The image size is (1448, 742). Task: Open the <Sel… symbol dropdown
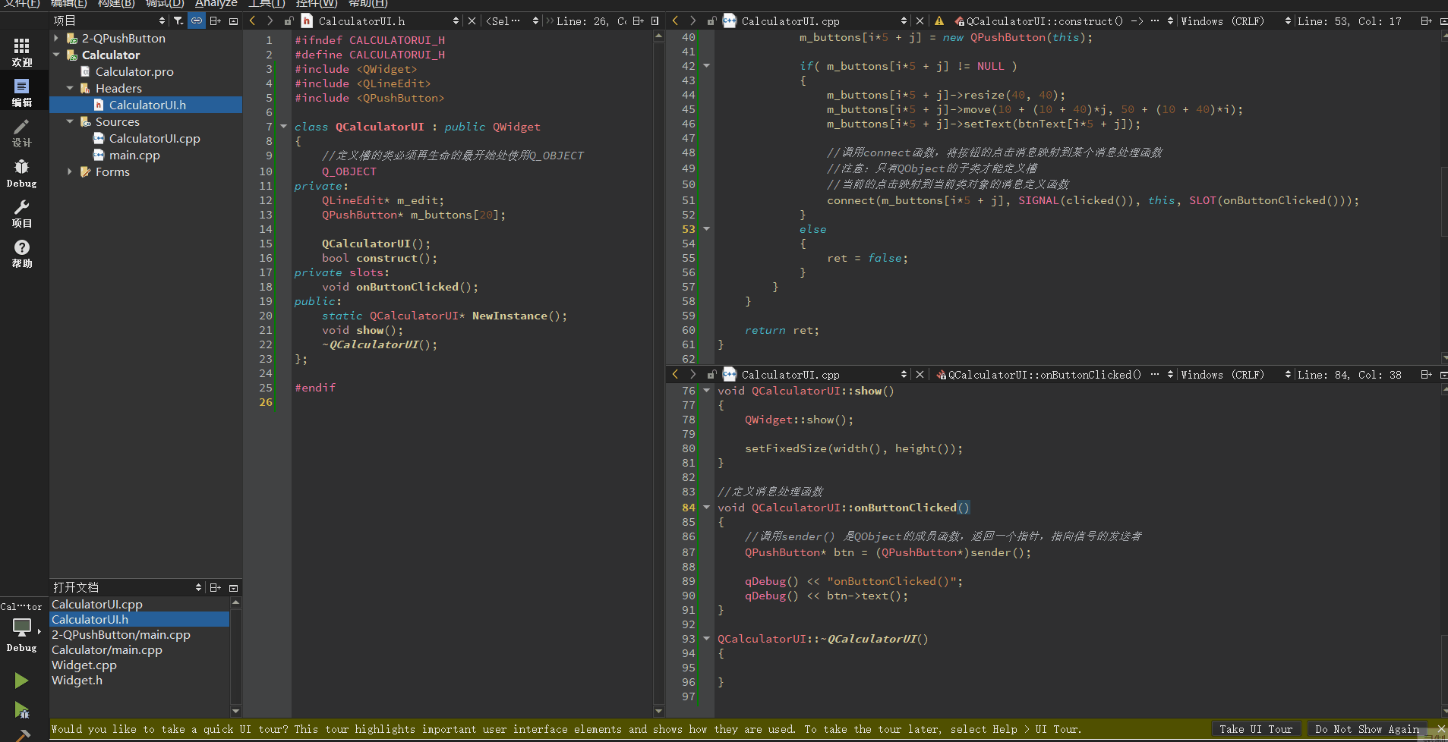[513, 21]
